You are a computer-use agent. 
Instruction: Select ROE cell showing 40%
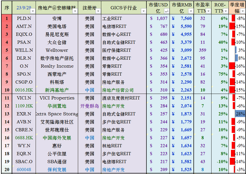point(220,42)
